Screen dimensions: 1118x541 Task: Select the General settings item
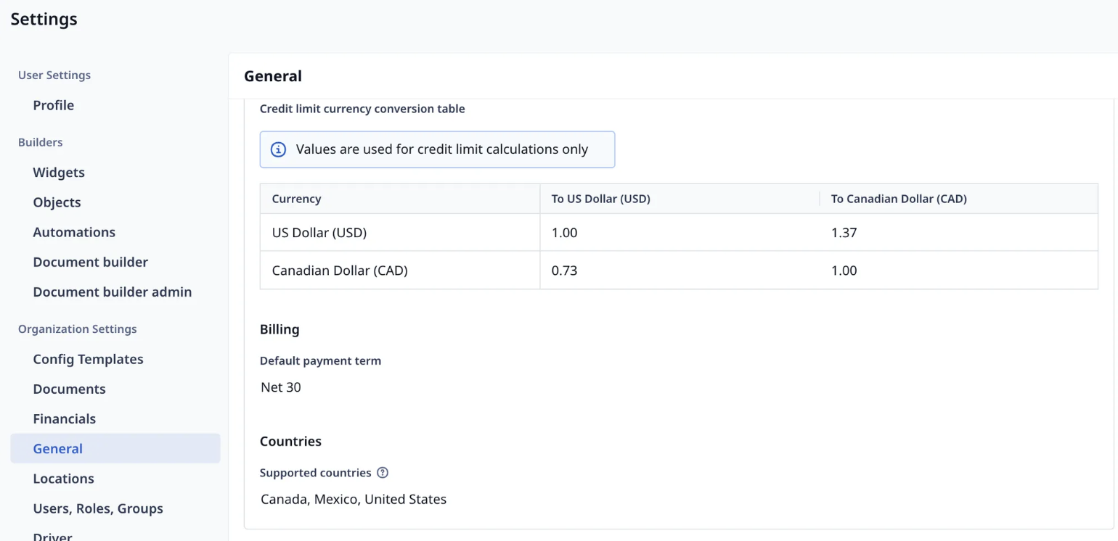(x=115, y=448)
